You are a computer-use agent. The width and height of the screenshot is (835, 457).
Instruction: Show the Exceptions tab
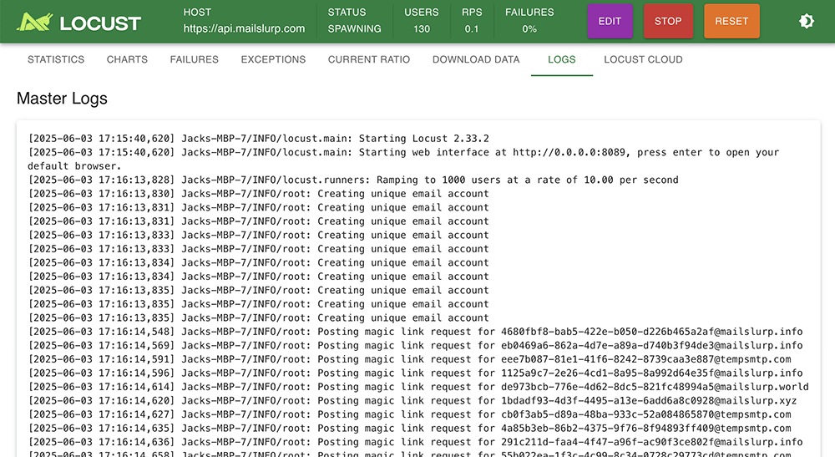(273, 59)
